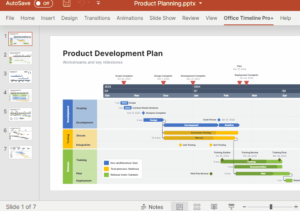Viewport: 300px width, 211px height.
Task: Click the Slide 1 of 7 indicator
Action: tap(21, 207)
